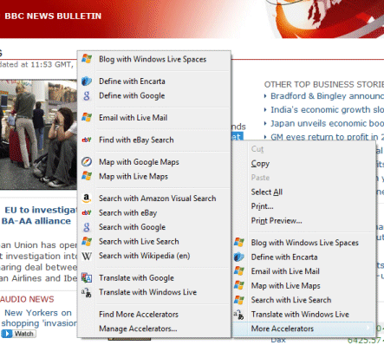Click Live Maps icon in the right context menu
This screenshot has width=384, height=345.
(239, 285)
